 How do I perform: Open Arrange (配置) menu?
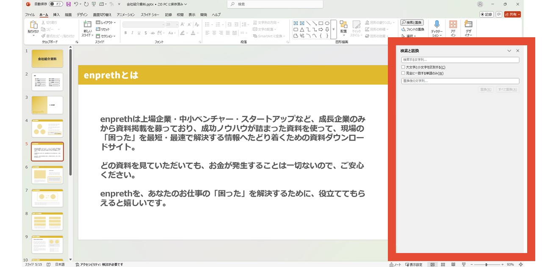point(343,28)
